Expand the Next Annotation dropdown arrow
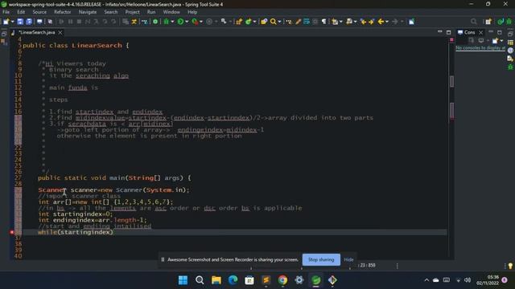 click(x=341, y=22)
